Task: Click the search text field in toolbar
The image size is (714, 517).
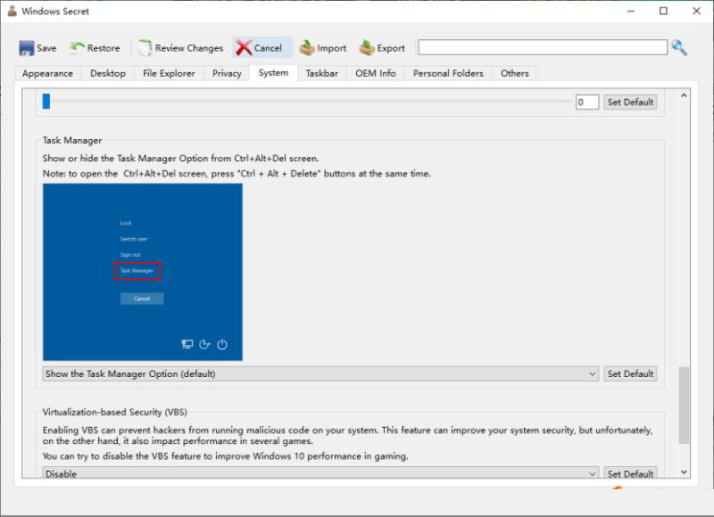Action: click(x=543, y=47)
